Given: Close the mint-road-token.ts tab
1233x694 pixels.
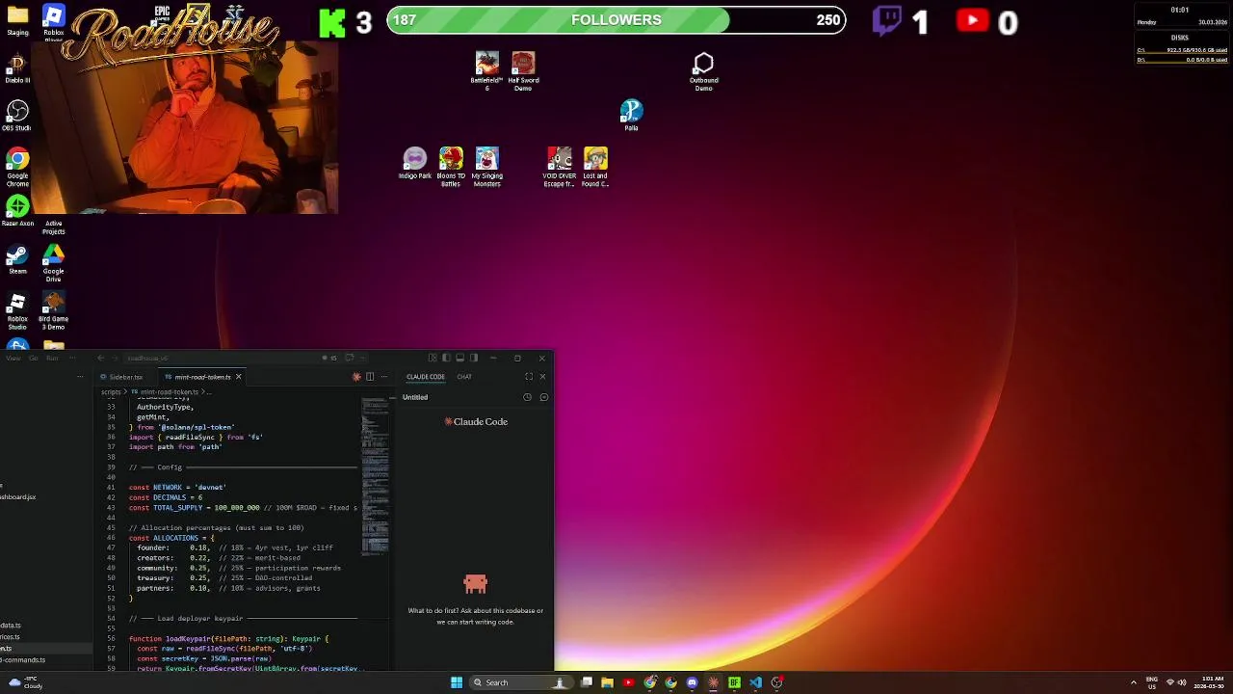Looking at the screenshot, I should (238, 377).
